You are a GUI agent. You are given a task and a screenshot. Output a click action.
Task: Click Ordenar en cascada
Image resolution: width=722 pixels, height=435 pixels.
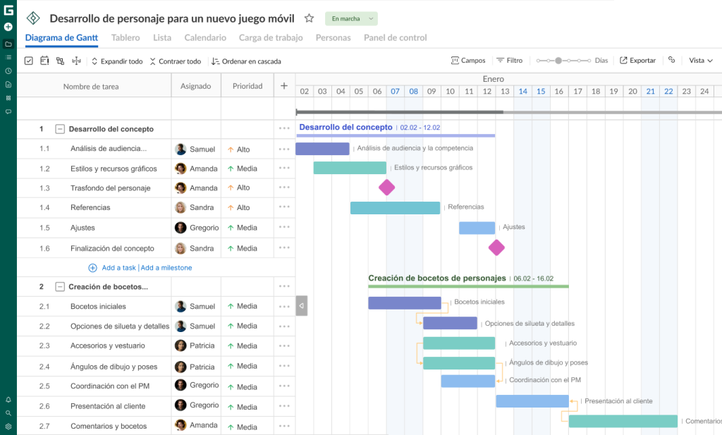coord(246,61)
